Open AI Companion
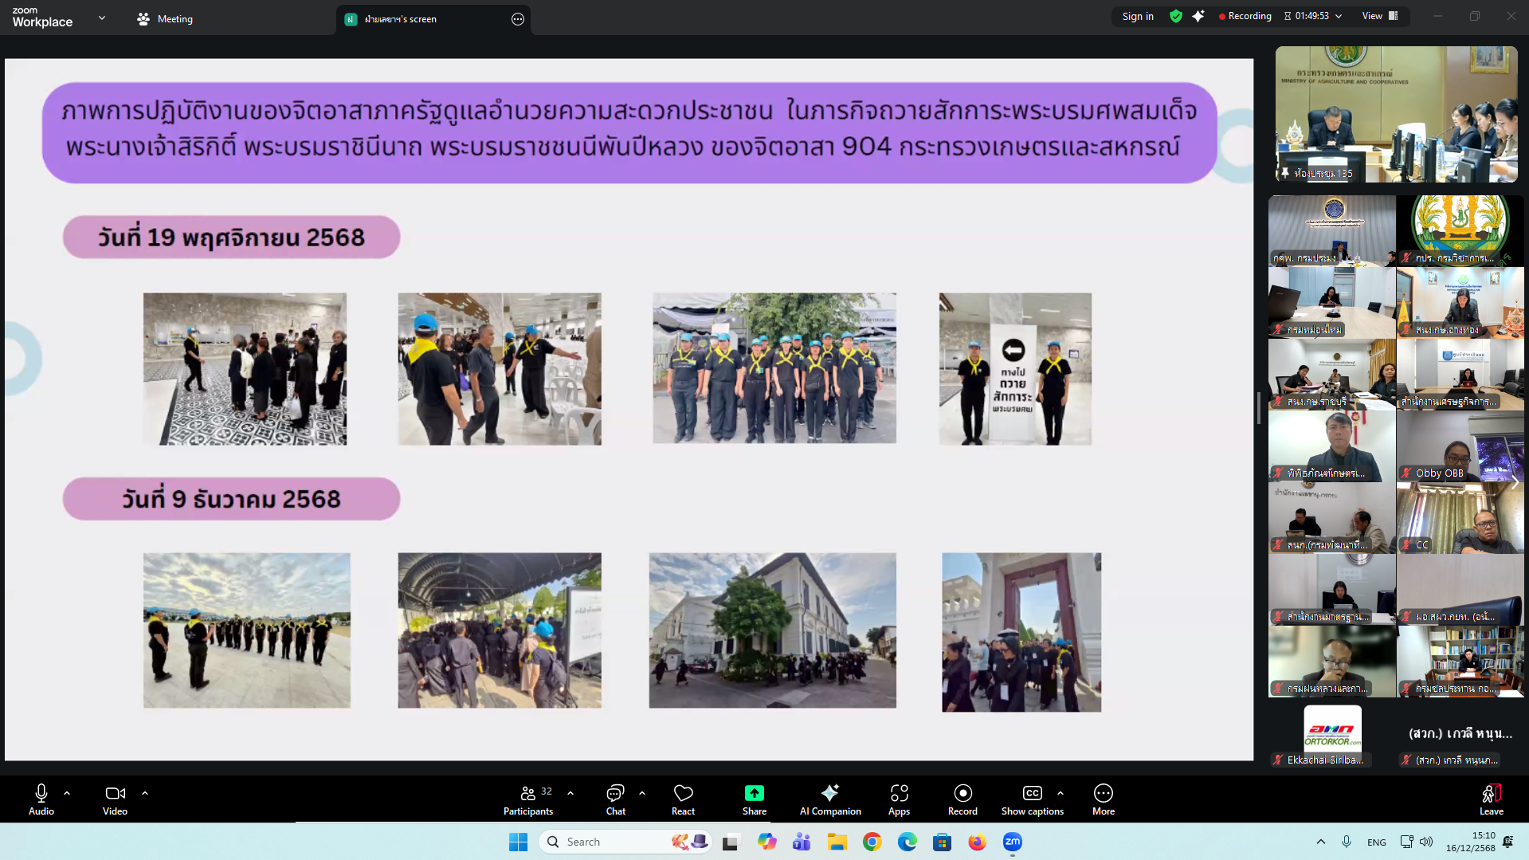1529x860 pixels. coord(829,799)
